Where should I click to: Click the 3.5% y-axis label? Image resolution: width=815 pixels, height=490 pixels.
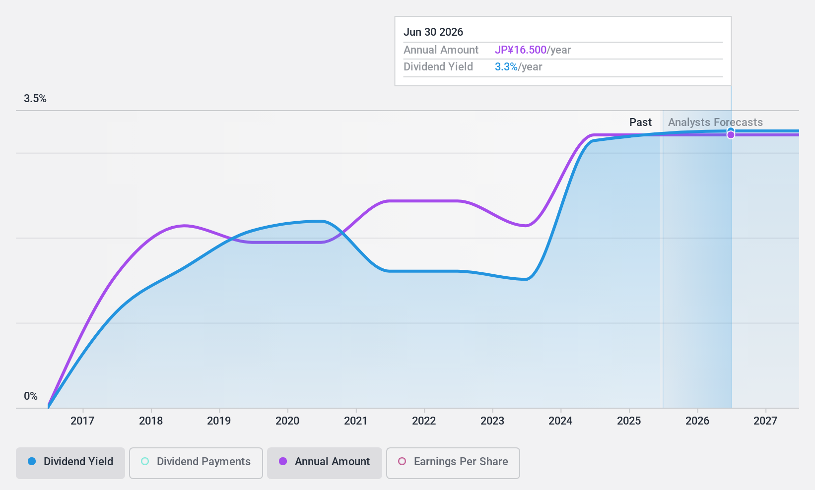point(35,99)
